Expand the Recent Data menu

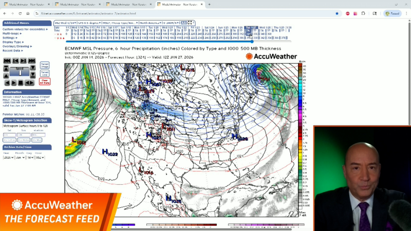point(12,50)
